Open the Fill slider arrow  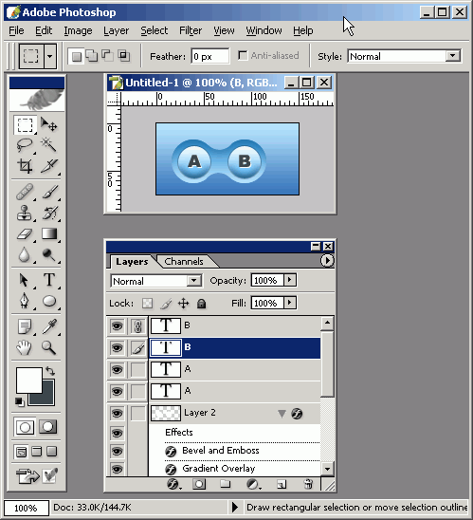pos(289,303)
